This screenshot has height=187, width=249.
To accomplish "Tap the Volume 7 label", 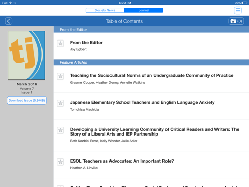I will (27, 89).
